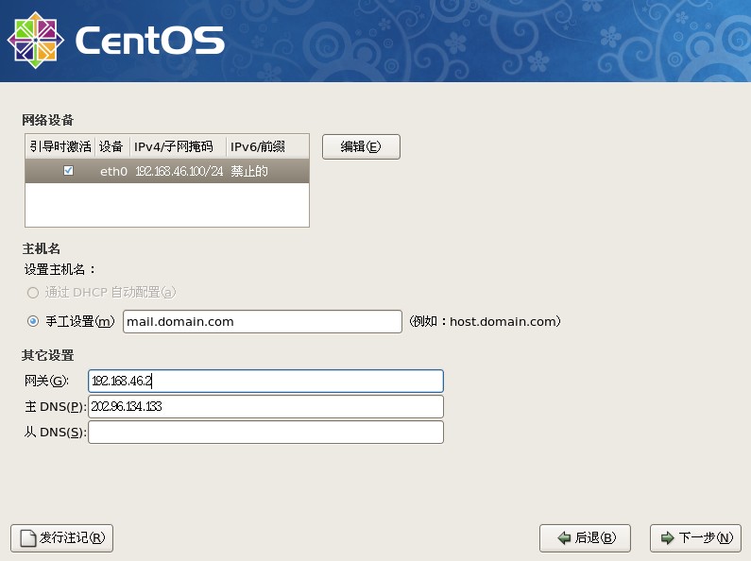This screenshot has height=561, width=751.
Task: Proceed with the 下一步 arrow button
Action: click(694, 537)
